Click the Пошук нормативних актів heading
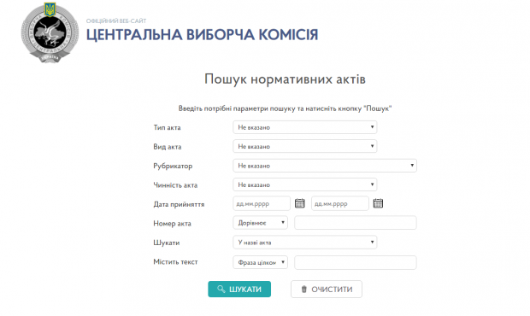530x316 pixels. (x=285, y=79)
